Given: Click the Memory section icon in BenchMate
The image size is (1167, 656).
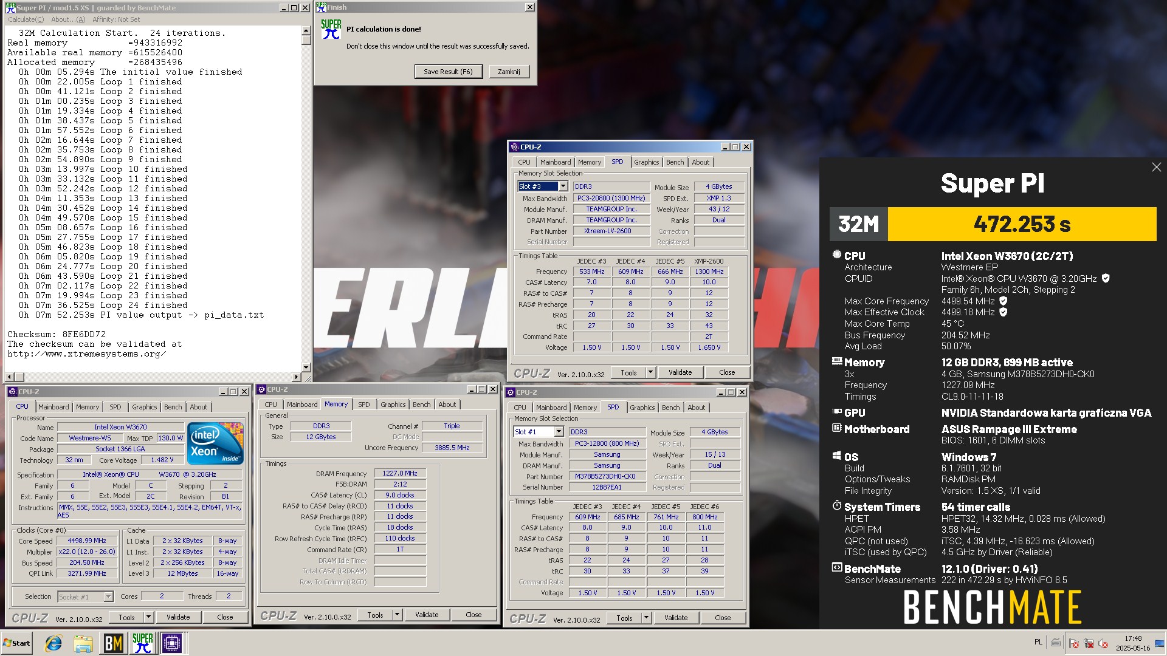Looking at the screenshot, I should pos(837,361).
